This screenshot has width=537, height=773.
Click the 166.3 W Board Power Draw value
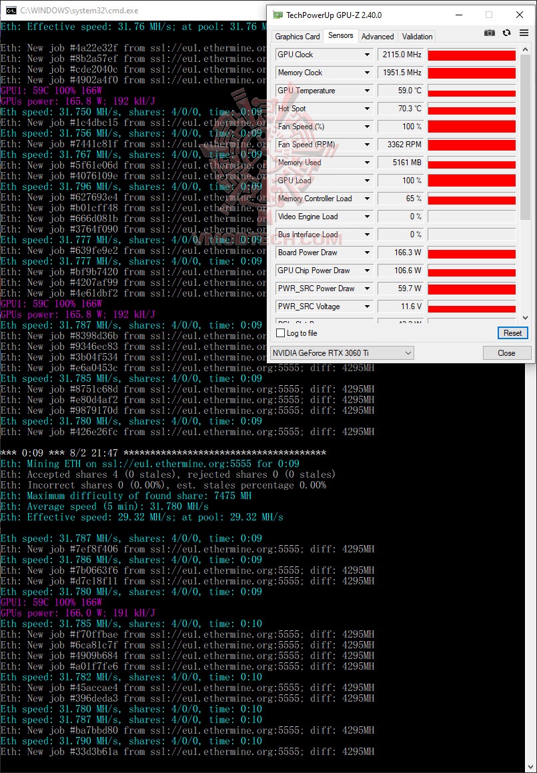(x=400, y=253)
